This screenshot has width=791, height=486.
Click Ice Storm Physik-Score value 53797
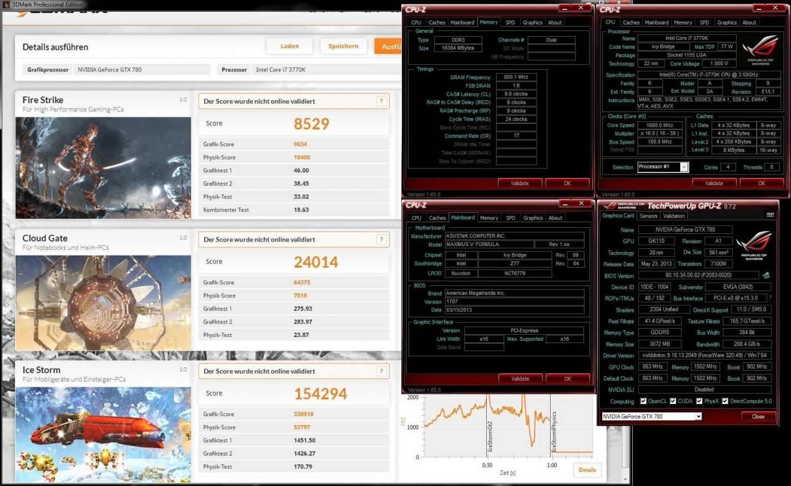302,427
